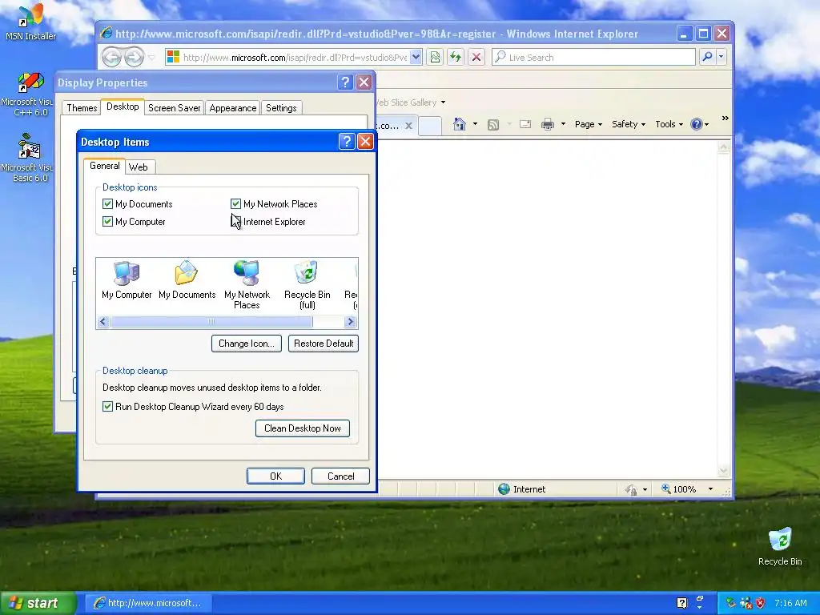Select the My Network Places icon in list

tap(247, 286)
